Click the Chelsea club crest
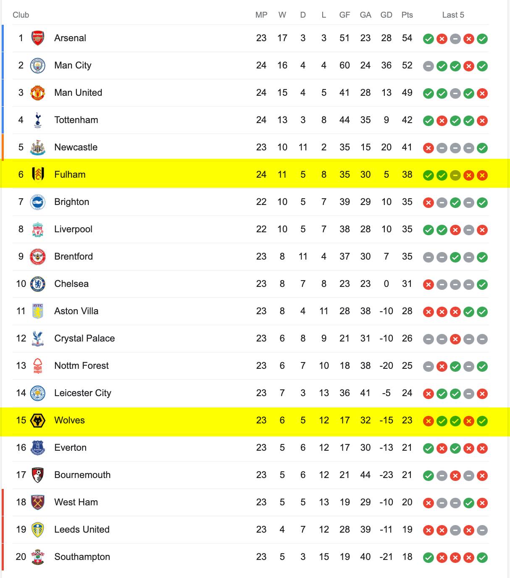Viewport: 510px width, 578px height. 38,284
